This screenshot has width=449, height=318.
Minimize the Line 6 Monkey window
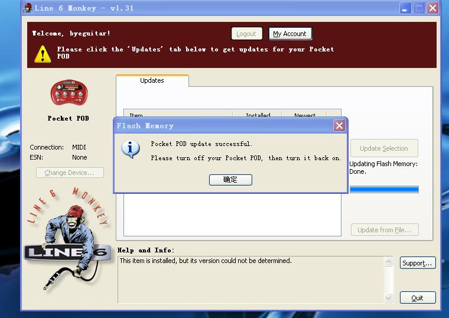[405, 8]
